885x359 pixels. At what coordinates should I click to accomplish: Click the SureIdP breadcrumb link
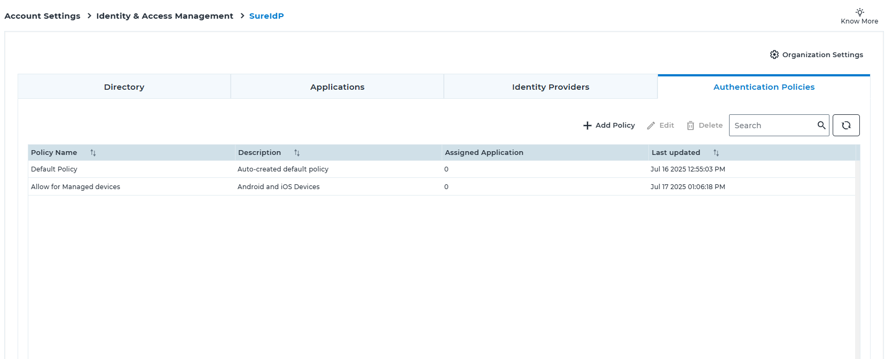click(x=267, y=16)
